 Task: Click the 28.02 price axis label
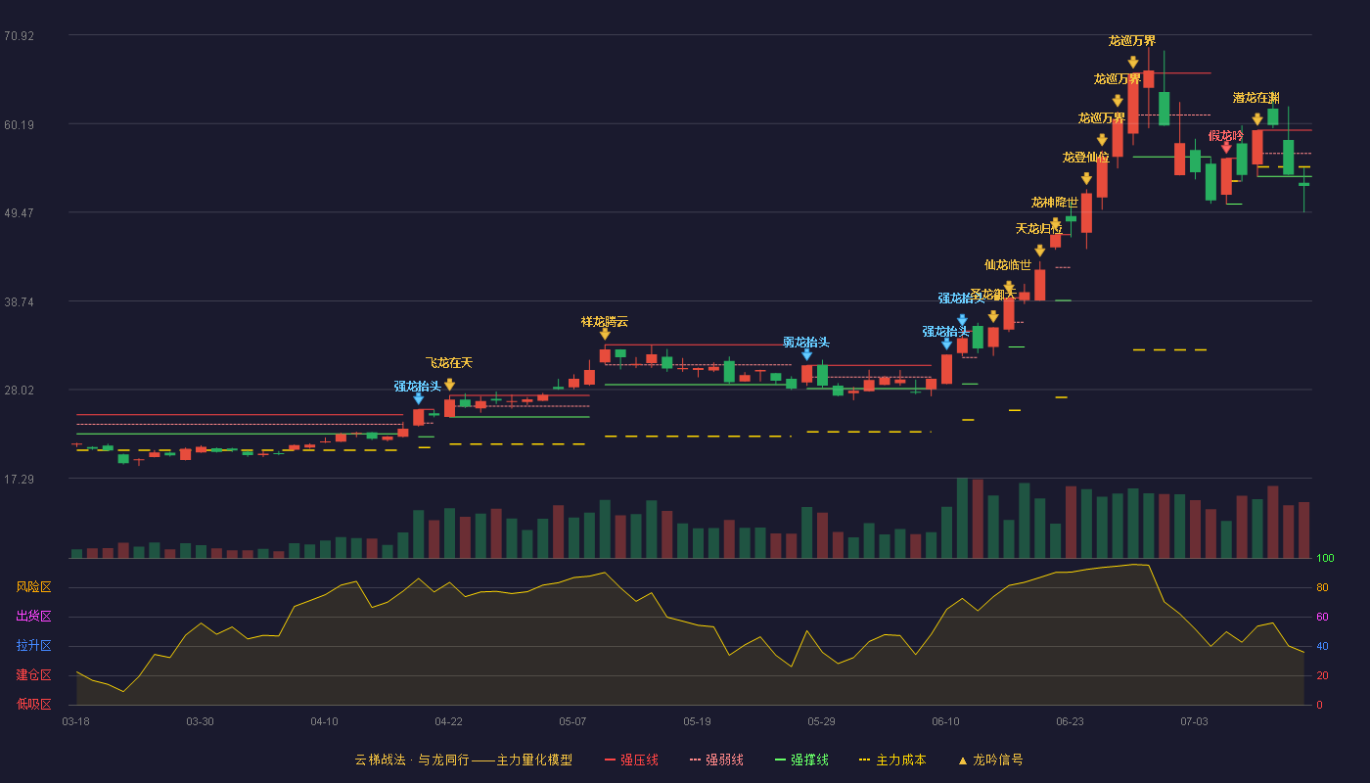tap(19, 391)
